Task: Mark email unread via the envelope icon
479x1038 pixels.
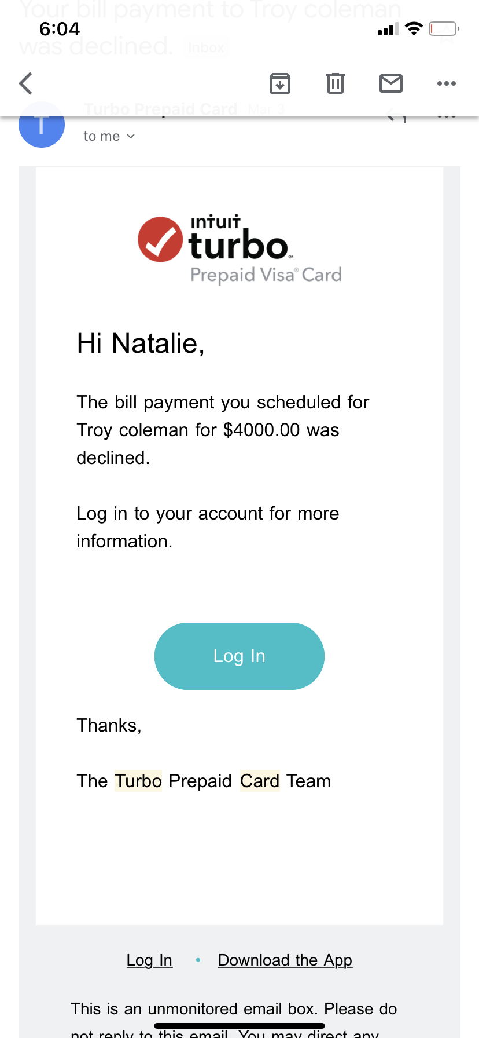Action: pos(391,83)
